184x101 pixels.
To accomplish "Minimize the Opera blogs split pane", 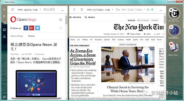I will pos(62,10).
